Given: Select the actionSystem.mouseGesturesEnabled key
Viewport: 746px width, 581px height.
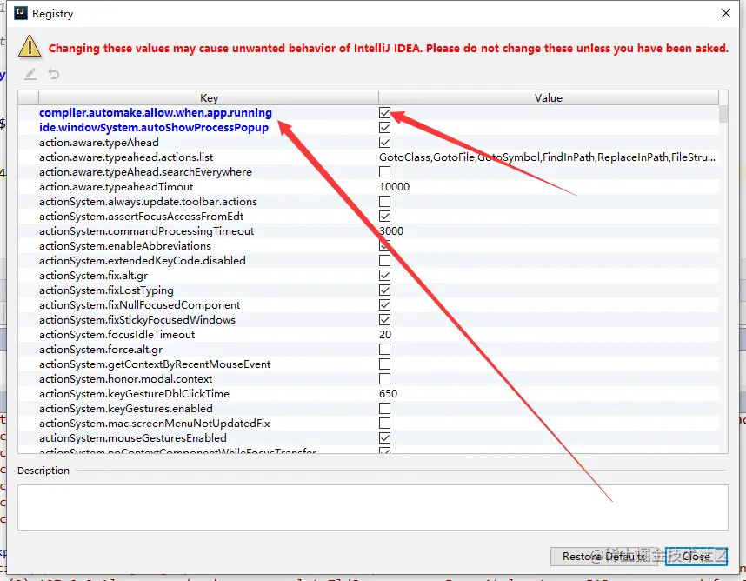Looking at the screenshot, I should [133, 437].
